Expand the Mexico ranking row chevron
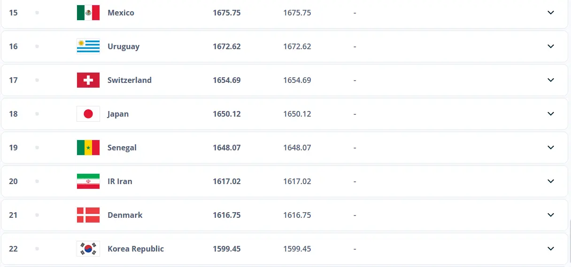The width and height of the screenshot is (571, 267). pos(551,13)
